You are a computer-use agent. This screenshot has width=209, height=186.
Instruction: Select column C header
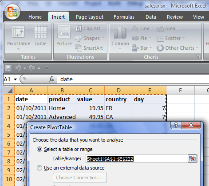click(91, 90)
